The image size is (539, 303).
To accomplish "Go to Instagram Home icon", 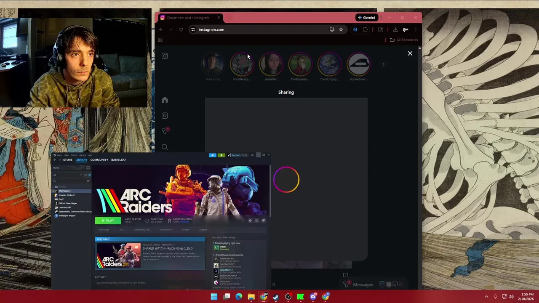I will pos(165,100).
